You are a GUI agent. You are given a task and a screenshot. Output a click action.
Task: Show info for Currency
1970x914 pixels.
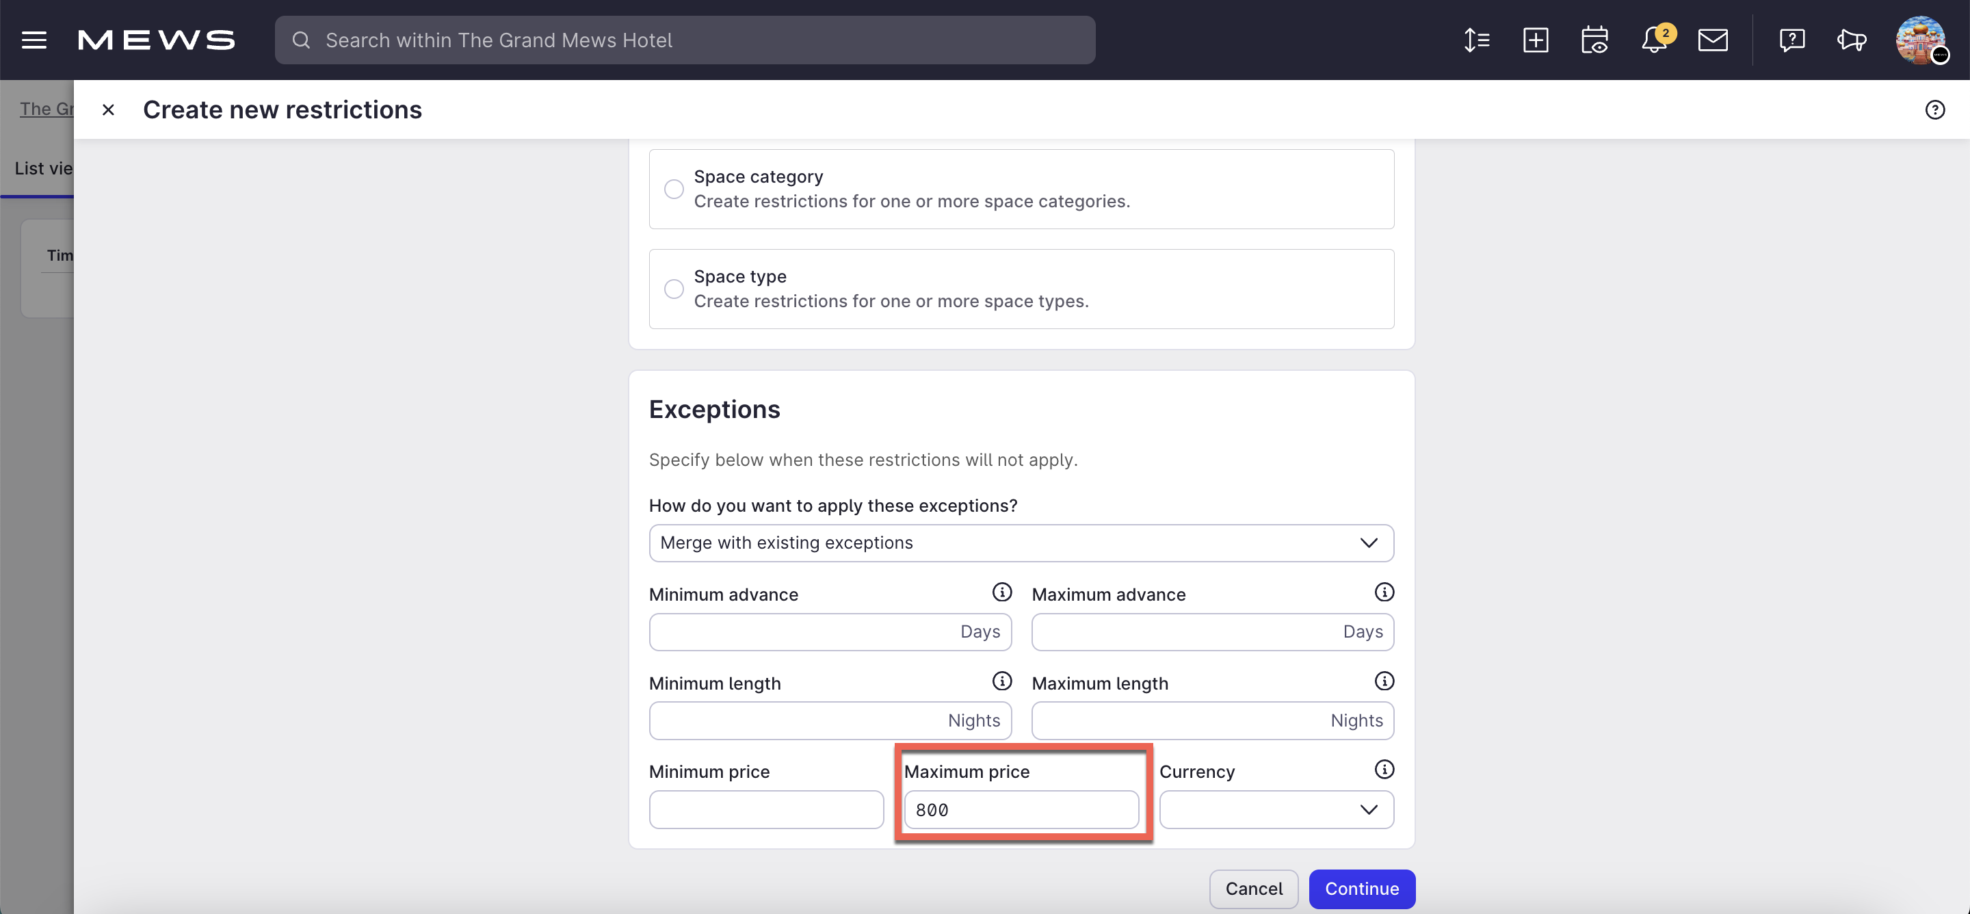tap(1384, 770)
